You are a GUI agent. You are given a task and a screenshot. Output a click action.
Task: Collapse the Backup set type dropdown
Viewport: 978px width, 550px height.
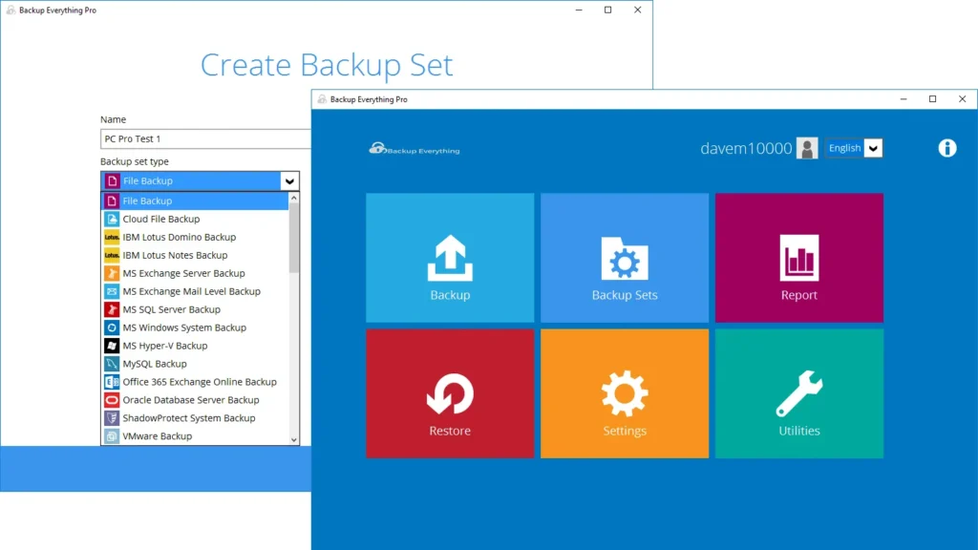click(289, 180)
